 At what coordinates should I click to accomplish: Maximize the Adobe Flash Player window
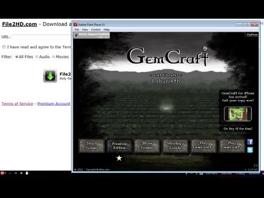coord(246,24)
